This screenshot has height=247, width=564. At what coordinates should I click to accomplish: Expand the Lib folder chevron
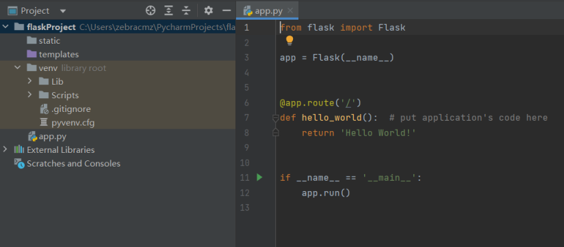tap(30, 81)
